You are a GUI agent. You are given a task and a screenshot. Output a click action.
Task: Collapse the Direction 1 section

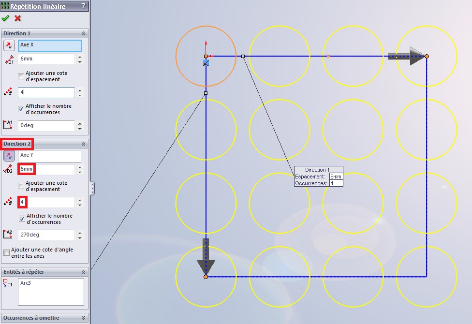(x=83, y=34)
